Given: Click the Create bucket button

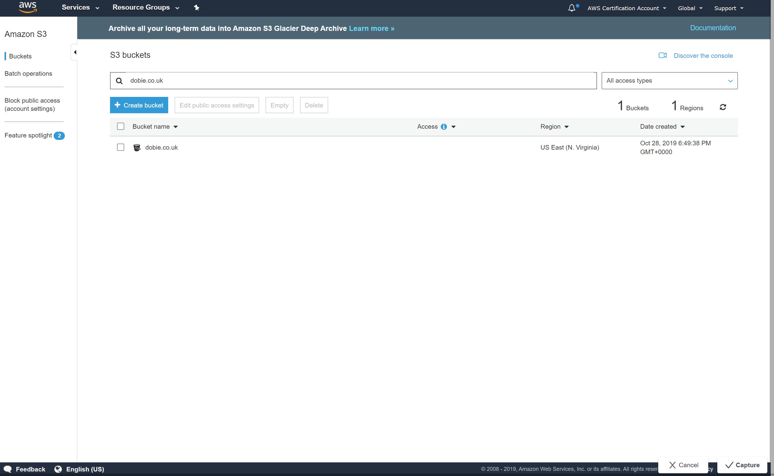Looking at the screenshot, I should click(138, 105).
